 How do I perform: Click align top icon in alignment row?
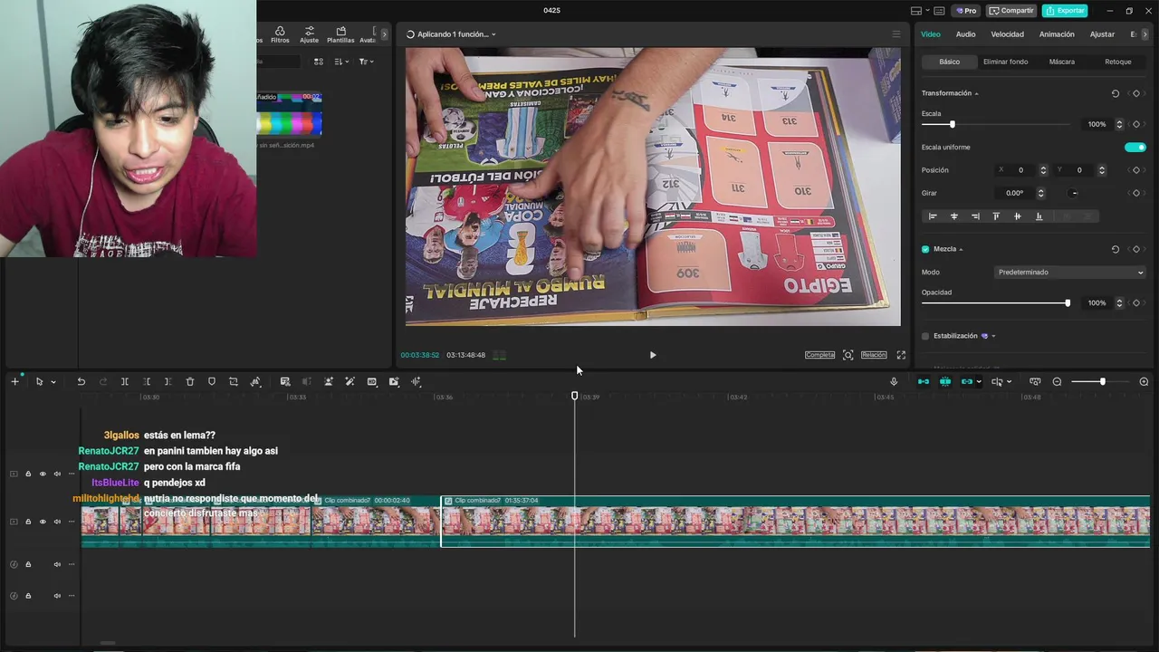(996, 216)
